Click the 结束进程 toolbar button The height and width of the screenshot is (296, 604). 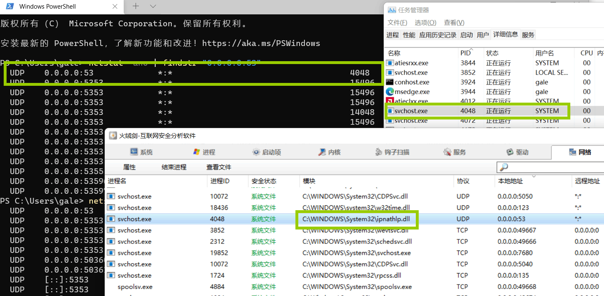tap(174, 167)
